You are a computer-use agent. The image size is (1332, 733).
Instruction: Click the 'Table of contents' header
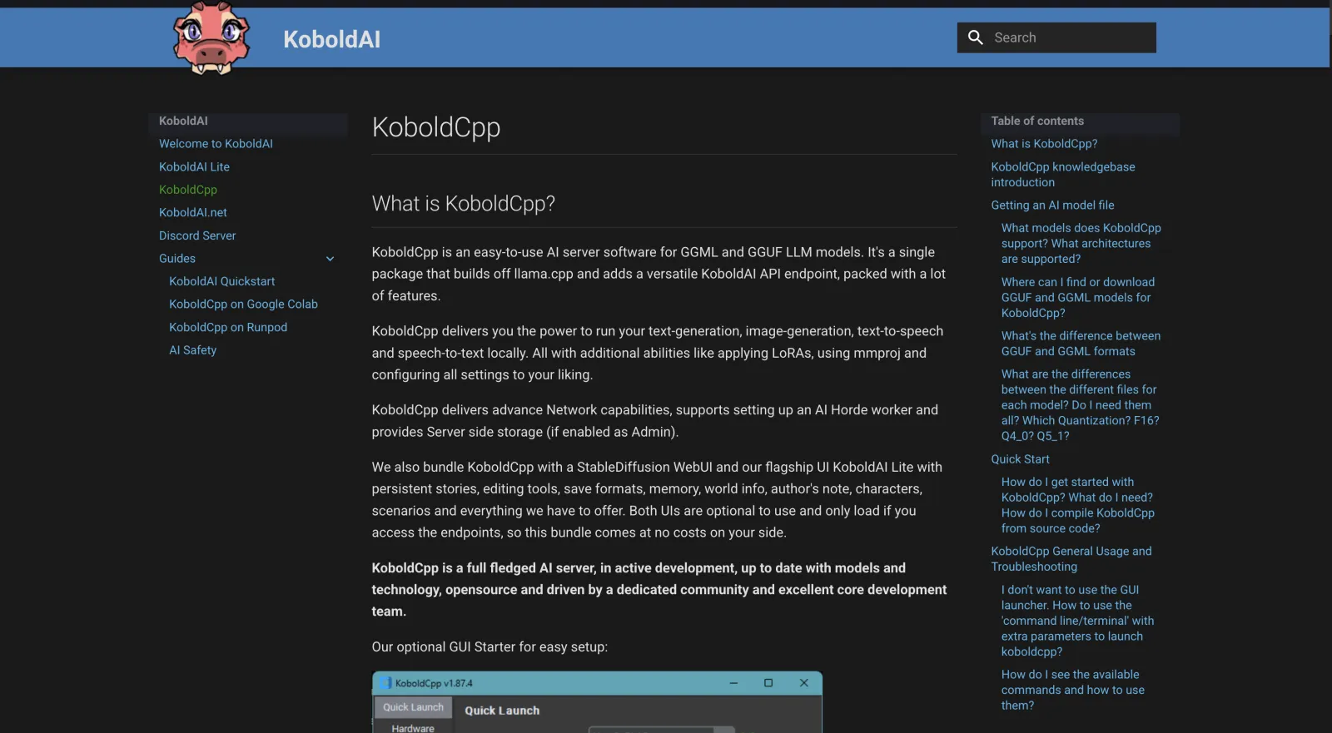pyautogui.click(x=1037, y=121)
